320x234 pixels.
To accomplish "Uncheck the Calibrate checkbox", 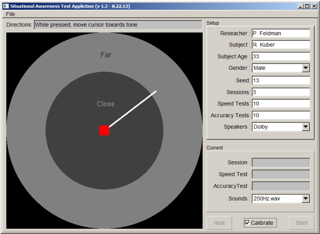I will pyautogui.click(x=247, y=223).
